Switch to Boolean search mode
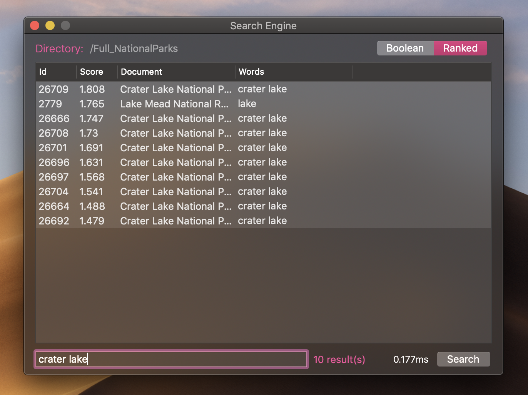Image resolution: width=528 pixels, height=395 pixels. (x=405, y=48)
